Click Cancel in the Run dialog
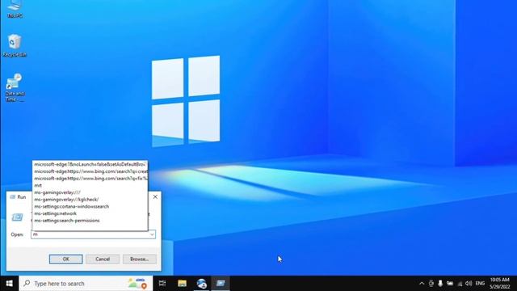 [103, 259]
